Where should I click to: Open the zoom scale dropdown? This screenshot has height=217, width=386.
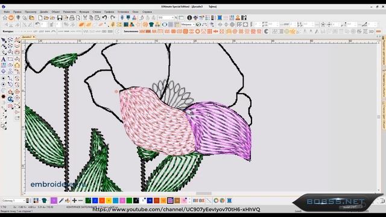(x=172, y=17)
